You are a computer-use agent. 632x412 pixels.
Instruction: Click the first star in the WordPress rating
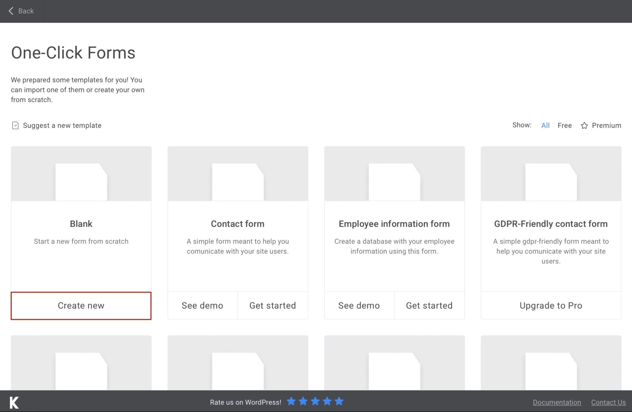point(291,401)
